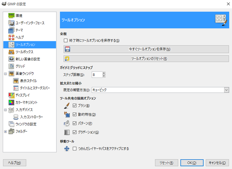Enable つかんだレイヤーやパスをアクティブにする checkbox
Screen dimensions: 232x169
pyautogui.click(x=75, y=149)
